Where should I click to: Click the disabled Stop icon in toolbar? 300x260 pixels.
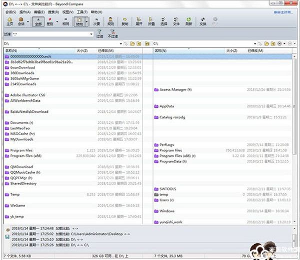click(215, 21)
